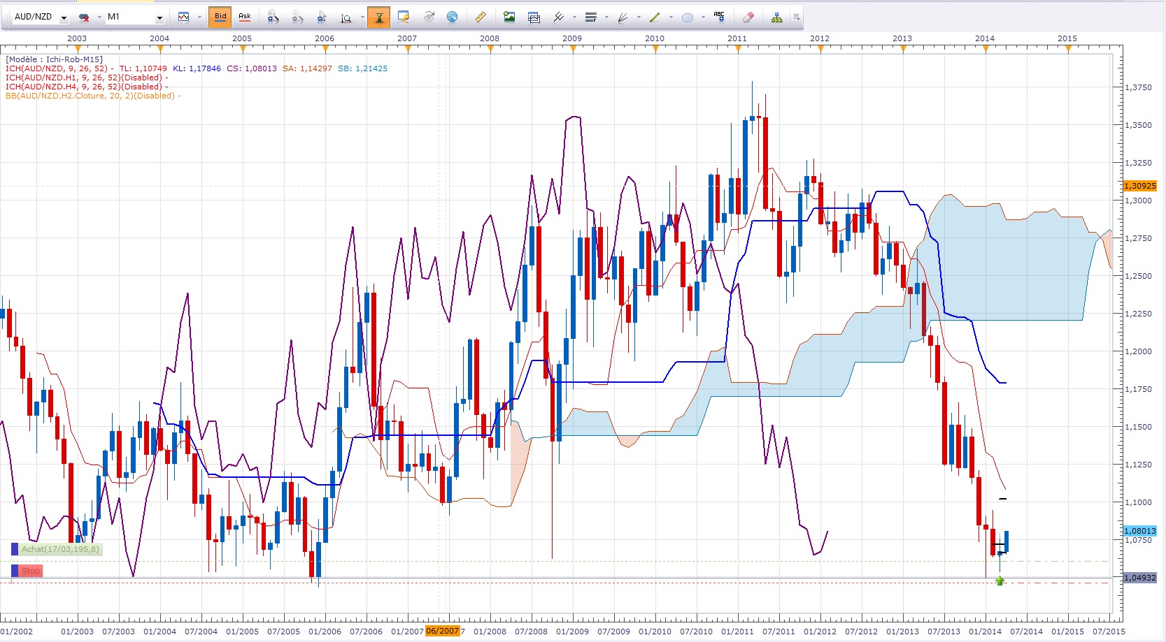Click the save chart as image icon
This screenshot has height=642, width=1166.
click(509, 17)
